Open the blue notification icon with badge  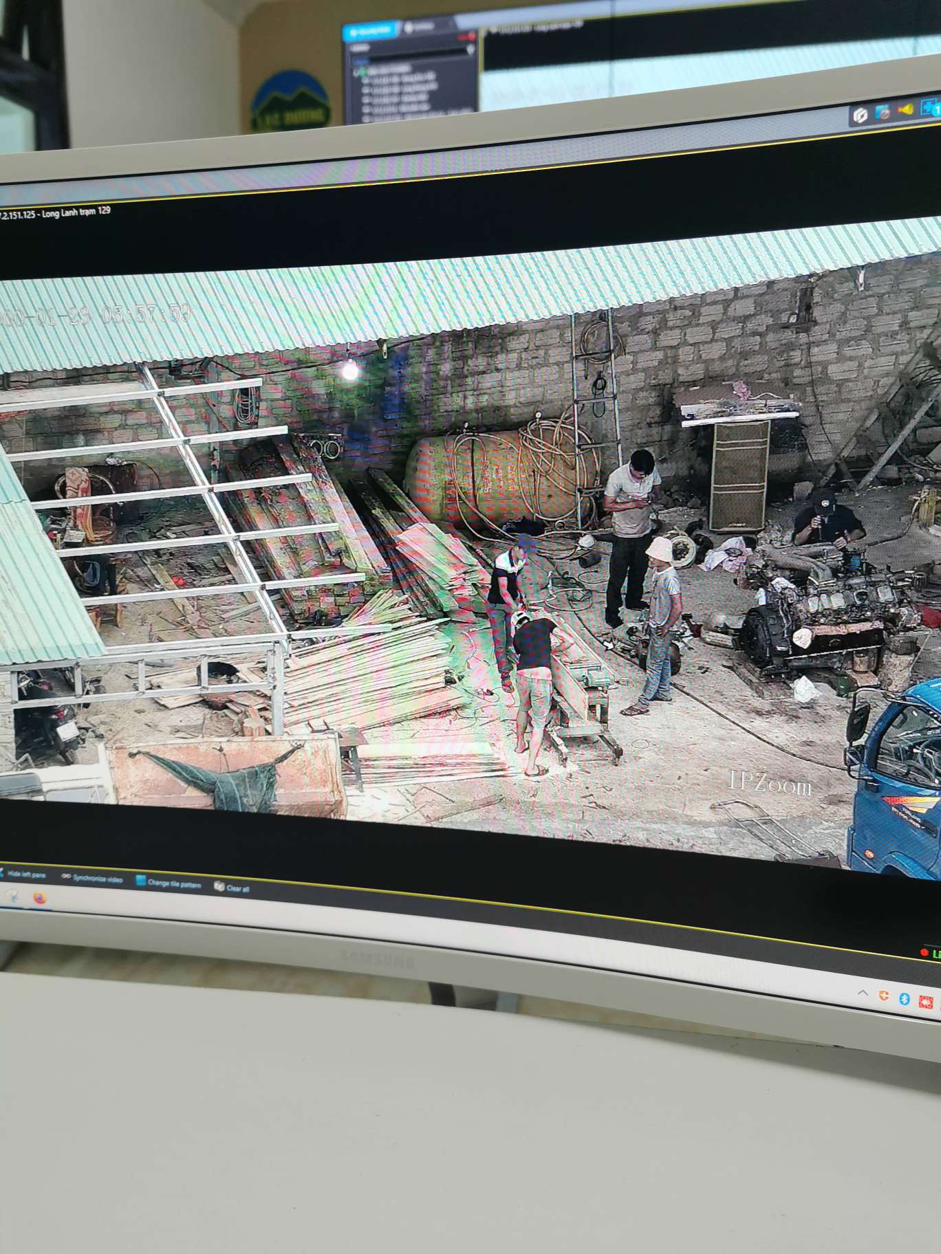931,107
